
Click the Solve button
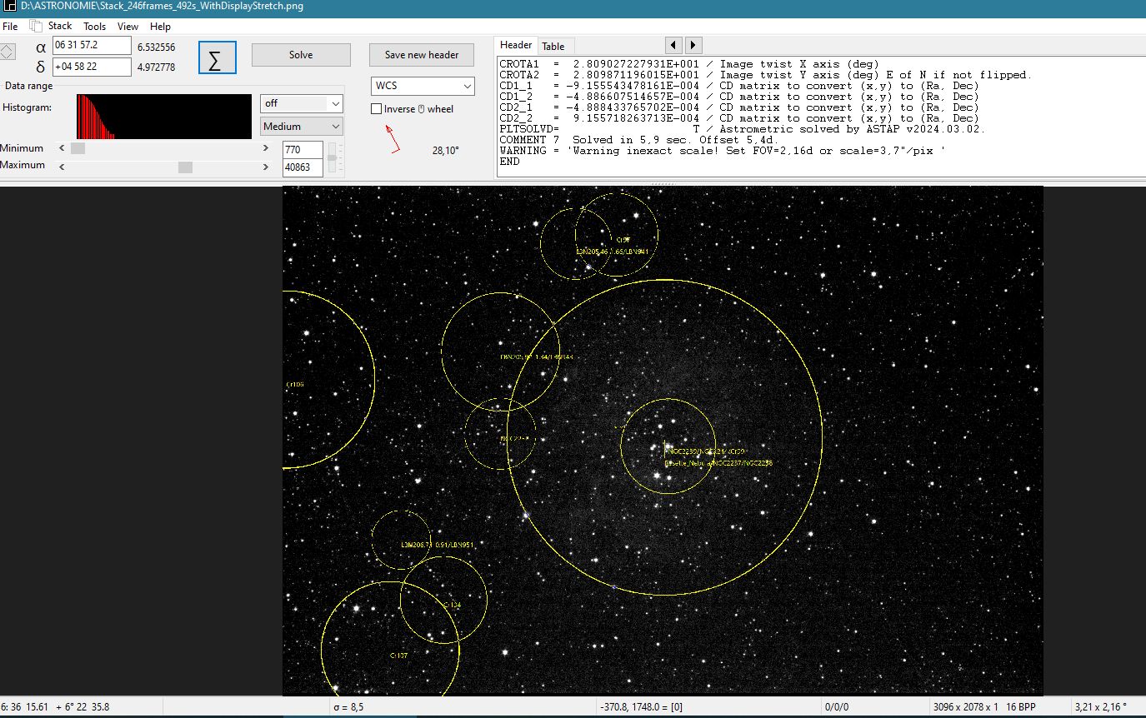pos(300,54)
